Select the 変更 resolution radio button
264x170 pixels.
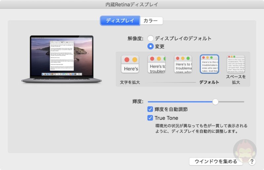[x=150, y=46]
